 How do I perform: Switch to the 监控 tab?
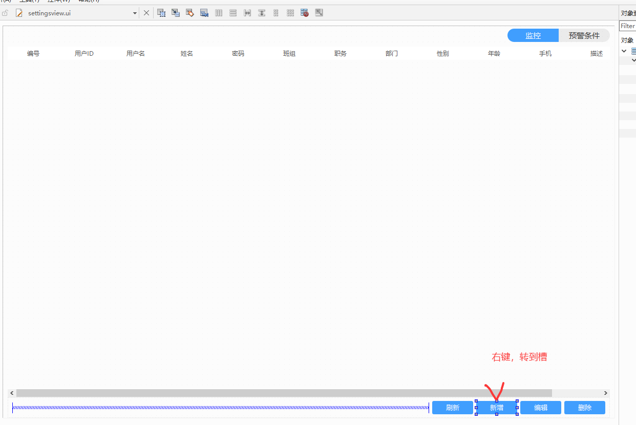[533, 35]
